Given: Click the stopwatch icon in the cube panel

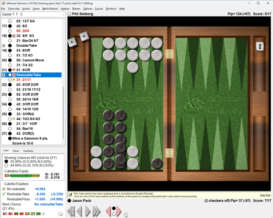Looking at the screenshot, I should click(x=43, y=214).
